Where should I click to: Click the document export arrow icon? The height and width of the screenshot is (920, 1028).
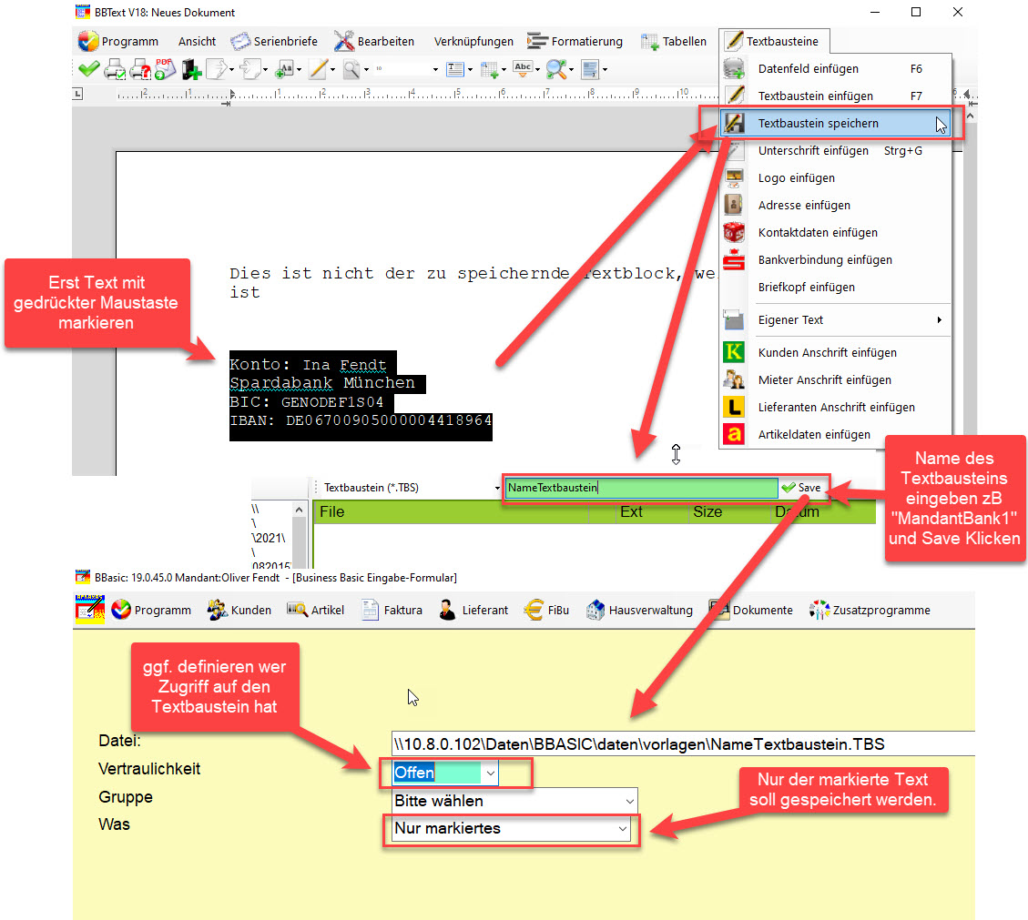pos(217,69)
